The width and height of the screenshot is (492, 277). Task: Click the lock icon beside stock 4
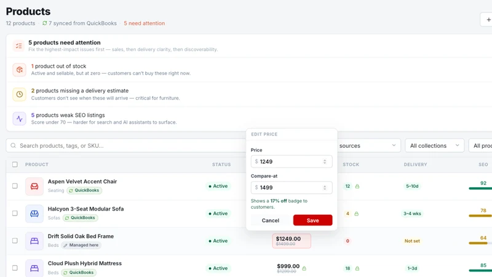point(357,214)
